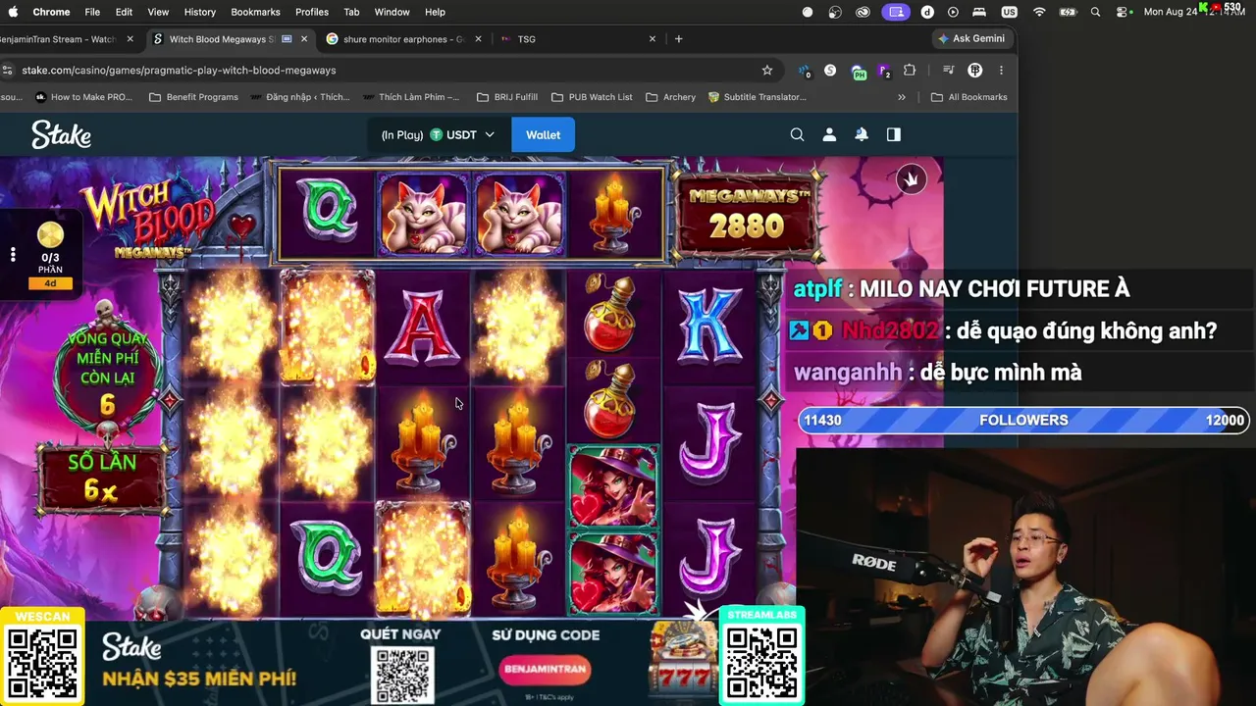Open the Chrome media controls icon
The width and height of the screenshot is (1256, 706).
pos(948,71)
